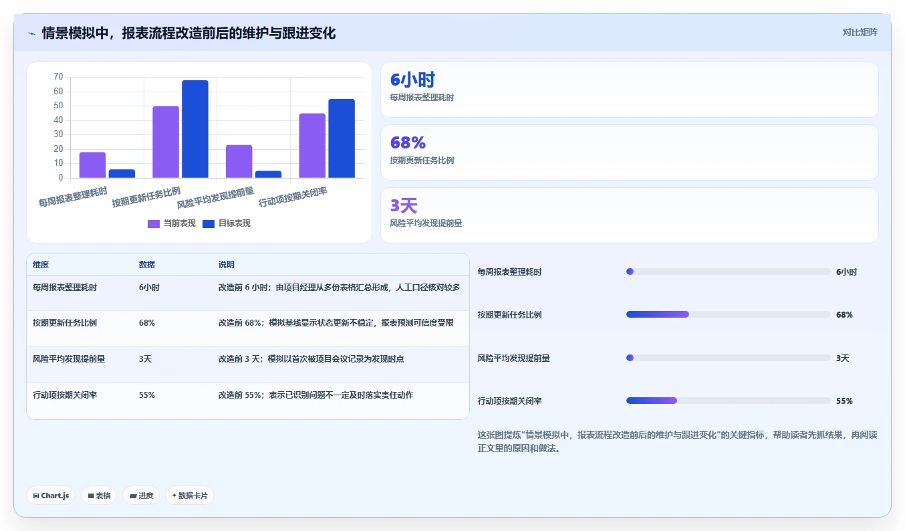The width and height of the screenshot is (905, 531).
Task: Click the 维度 table column header
Action: [x=41, y=265]
